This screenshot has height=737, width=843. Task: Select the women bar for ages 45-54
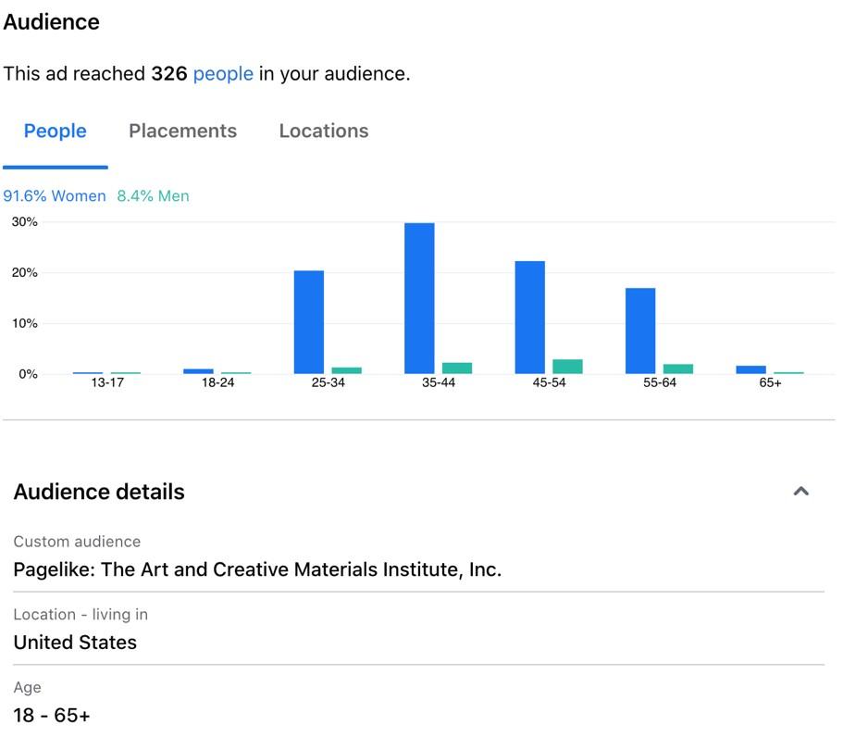point(530,318)
